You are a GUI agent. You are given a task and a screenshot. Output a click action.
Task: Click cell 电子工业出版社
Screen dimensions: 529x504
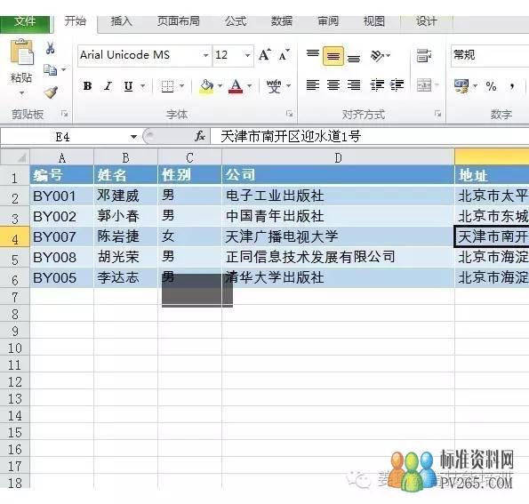[338, 196]
